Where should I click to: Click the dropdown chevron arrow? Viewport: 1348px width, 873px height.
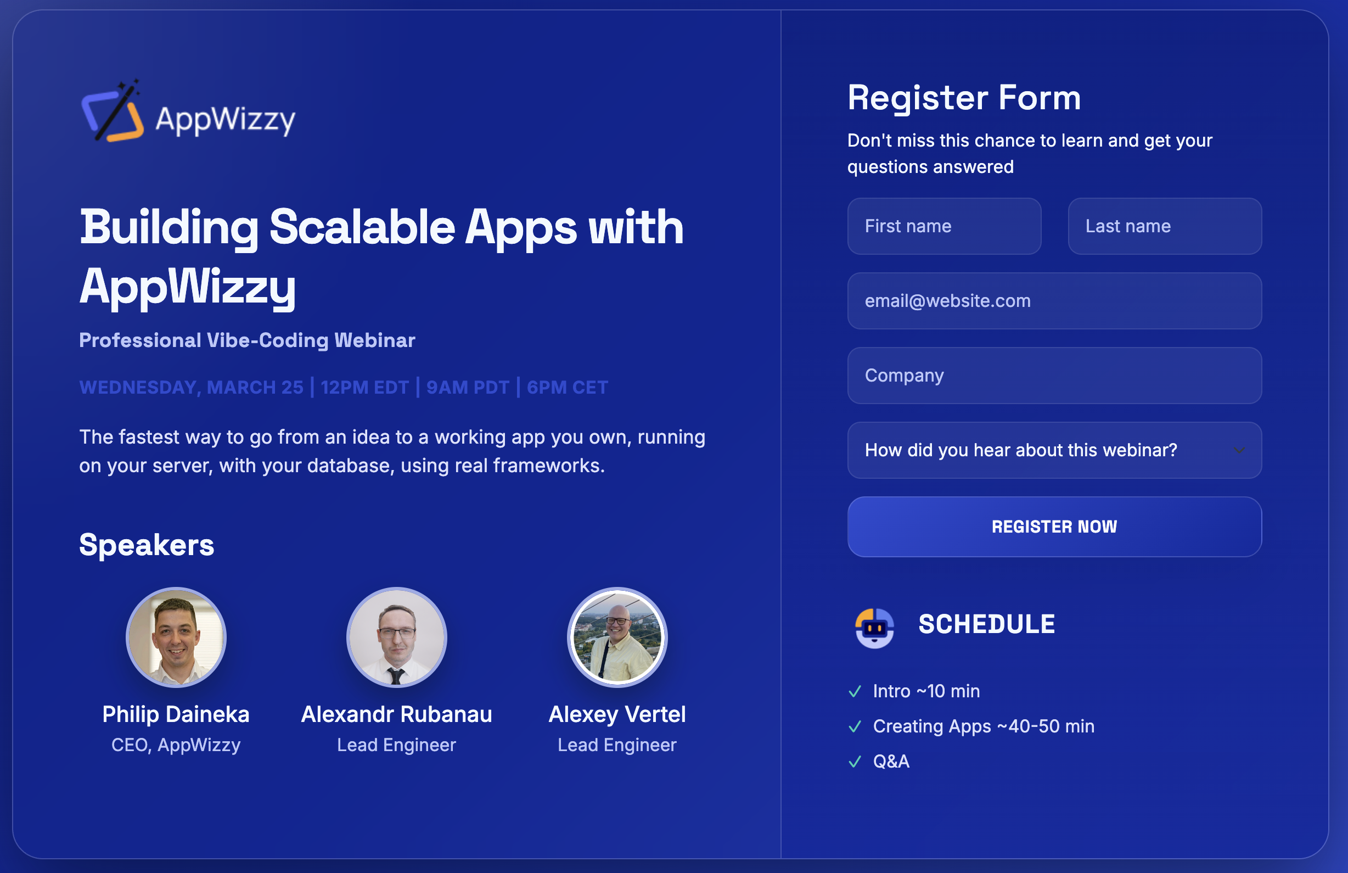tap(1239, 450)
